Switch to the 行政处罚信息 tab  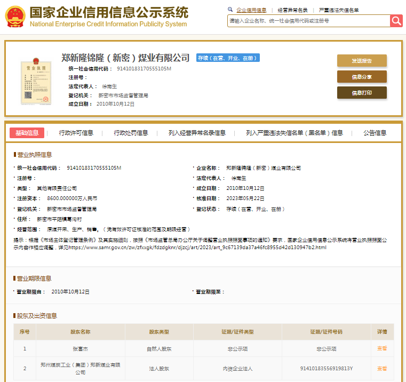[131, 133]
